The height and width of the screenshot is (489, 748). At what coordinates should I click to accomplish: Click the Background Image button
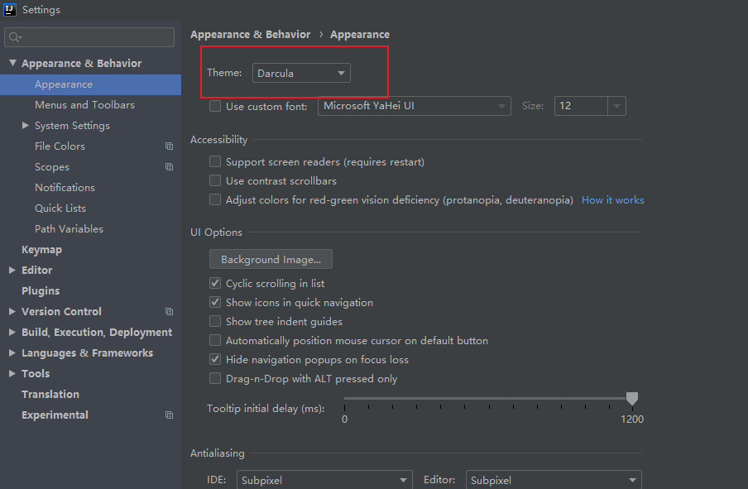[x=271, y=259]
